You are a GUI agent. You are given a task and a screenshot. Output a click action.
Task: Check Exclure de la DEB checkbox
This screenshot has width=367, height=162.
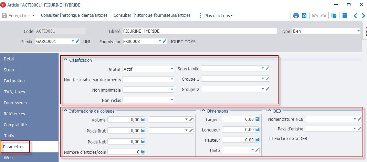point(271,139)
